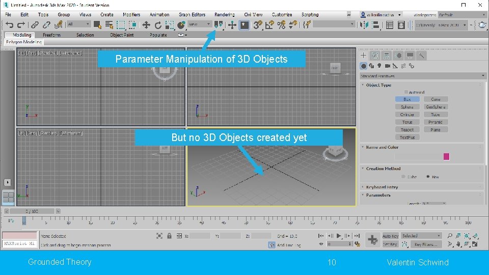Toggle the Angle Snap icon
Screen dimensions: 489x275
pos(269,25)
